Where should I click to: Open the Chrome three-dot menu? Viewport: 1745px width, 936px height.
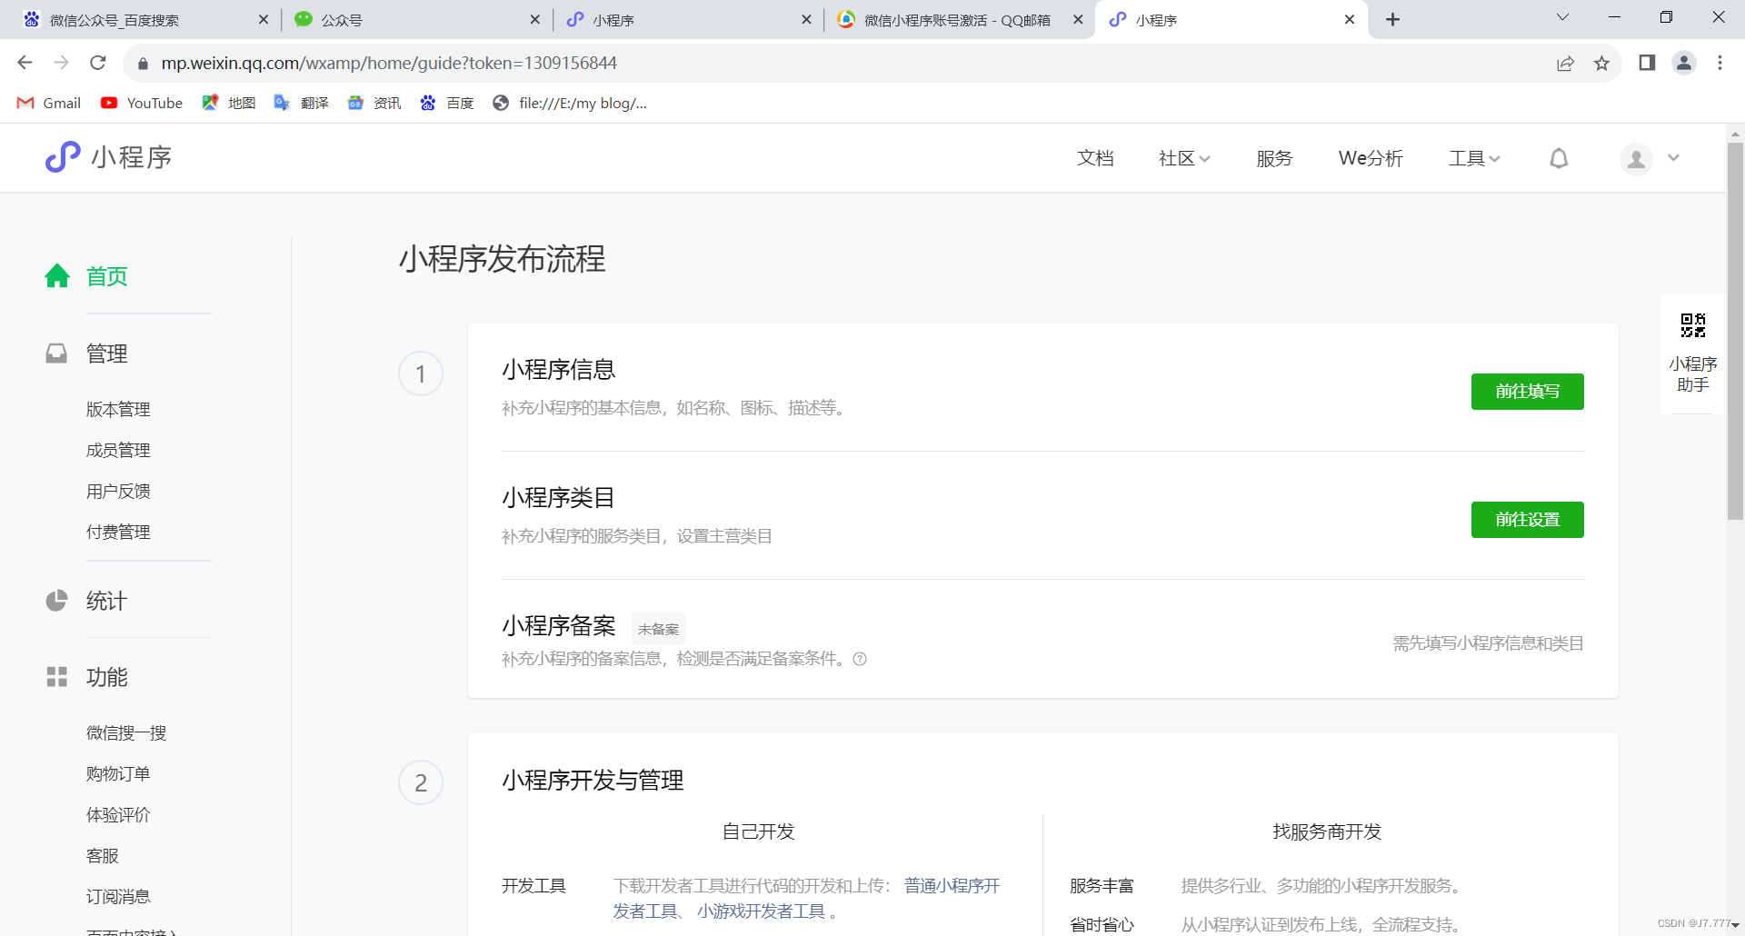pos(1720,63)
